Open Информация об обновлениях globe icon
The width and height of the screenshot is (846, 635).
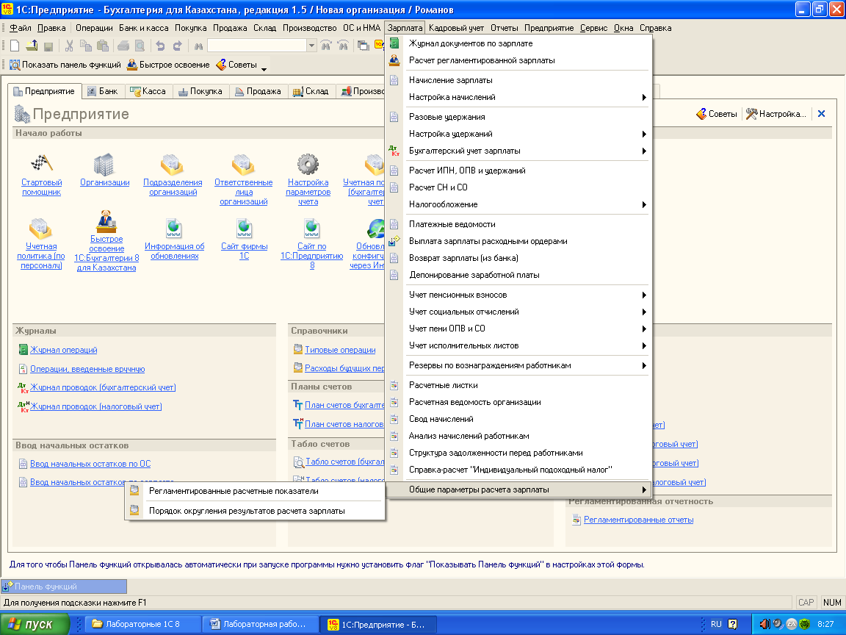tap(174, 228)
